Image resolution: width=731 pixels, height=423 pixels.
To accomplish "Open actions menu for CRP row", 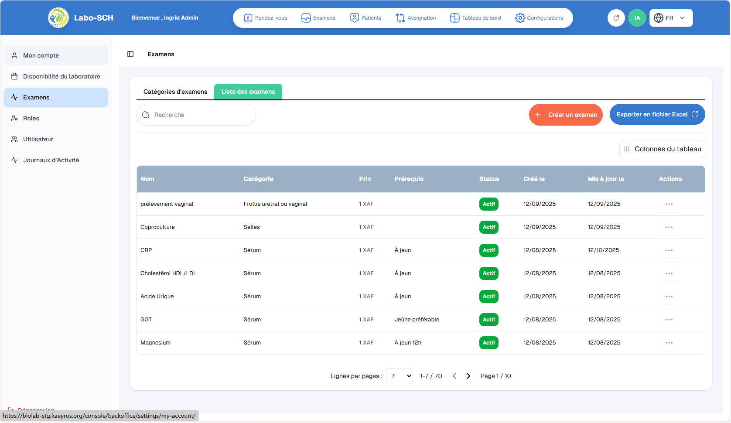I will click(669, 250).
